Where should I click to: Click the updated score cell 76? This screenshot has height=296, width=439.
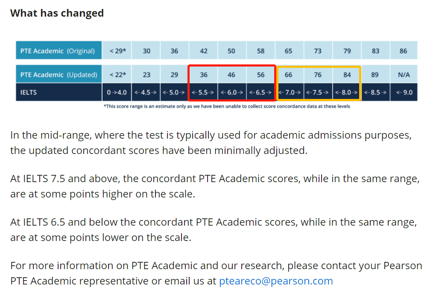click(x=318, y=75)
